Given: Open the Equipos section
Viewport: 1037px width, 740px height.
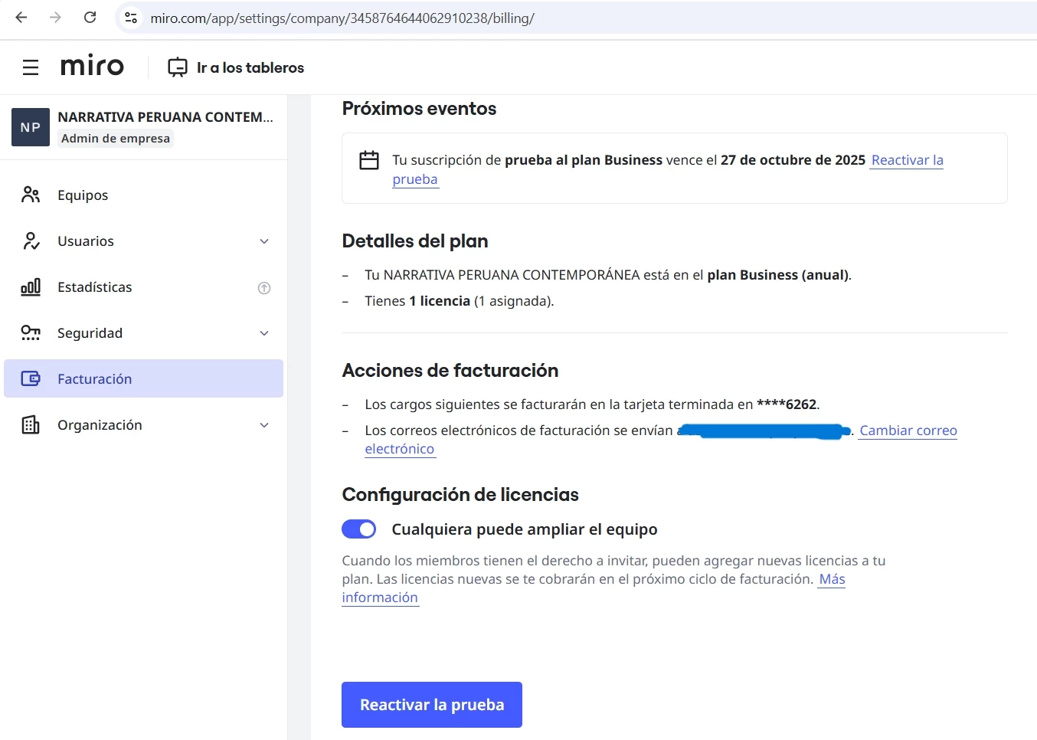Looking at the screenshot, I should click(143, 195).
